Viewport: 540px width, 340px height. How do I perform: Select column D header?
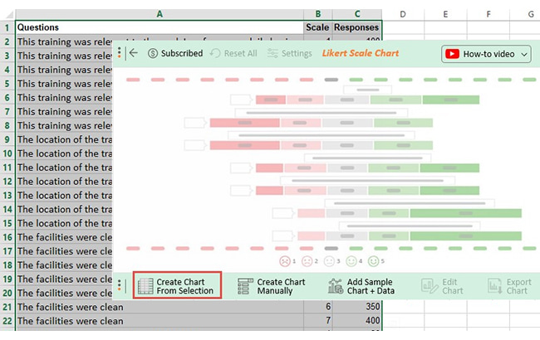click(x=403, y=14)
